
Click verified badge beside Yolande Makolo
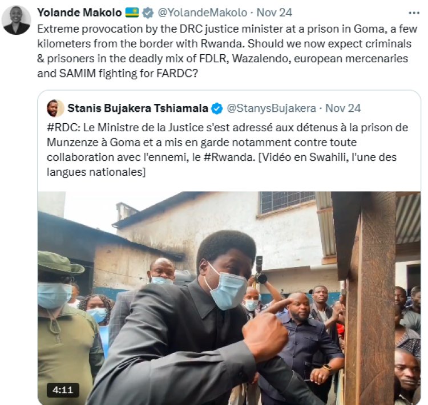coord(148,12)
